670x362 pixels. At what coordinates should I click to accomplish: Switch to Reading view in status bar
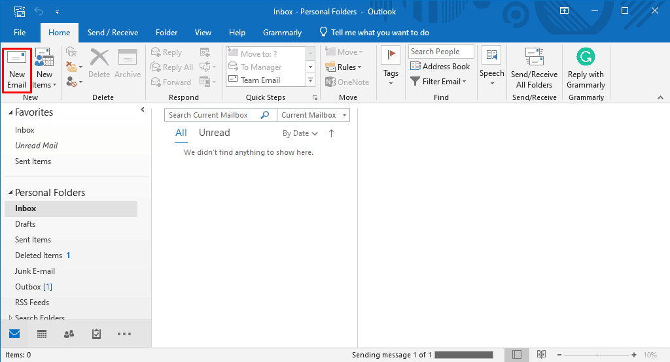tap(541, 355)
